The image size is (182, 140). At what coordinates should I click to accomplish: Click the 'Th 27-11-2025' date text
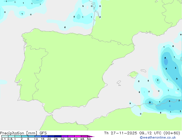coord(121,133)
